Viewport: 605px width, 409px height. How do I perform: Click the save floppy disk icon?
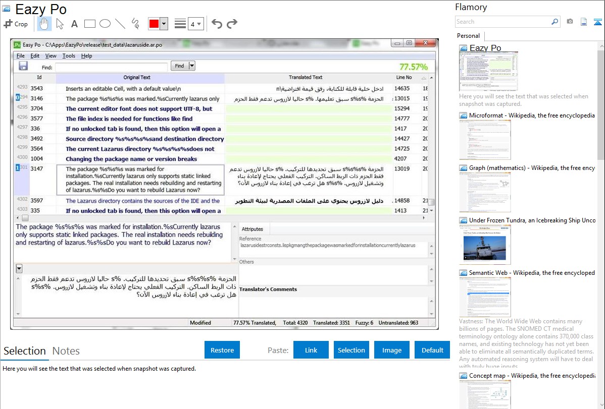23,66
